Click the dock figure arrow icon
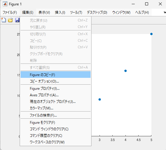This screenshot has height=150, width=166. tap(165, 13)
